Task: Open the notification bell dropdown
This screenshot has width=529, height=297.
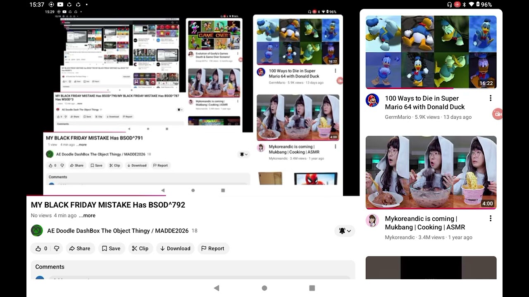Action: click(345, 231)
